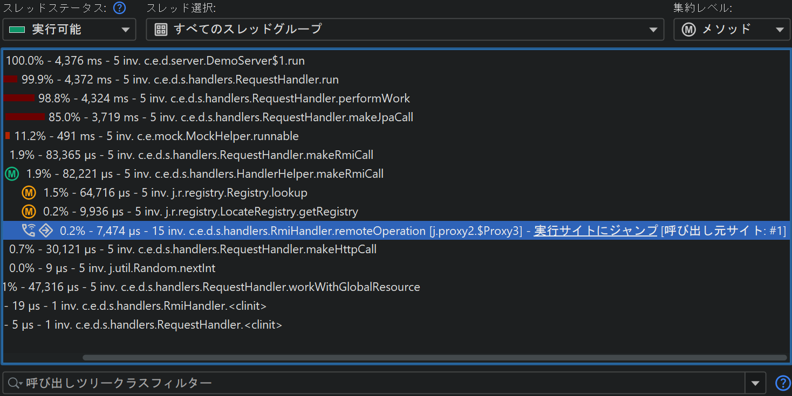The height and width of the screenshot is (396, 792).
Task: Open the filter history dropdown arrow
Action: pyautogui.click(x=755, y=383)
